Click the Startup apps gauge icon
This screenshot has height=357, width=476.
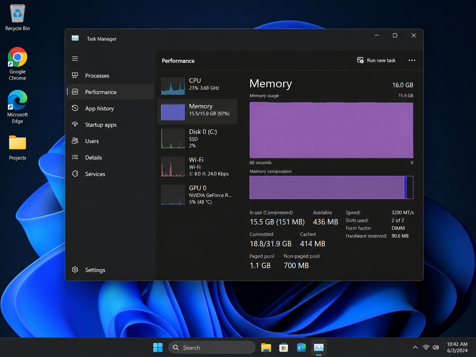tap(75, 124)
